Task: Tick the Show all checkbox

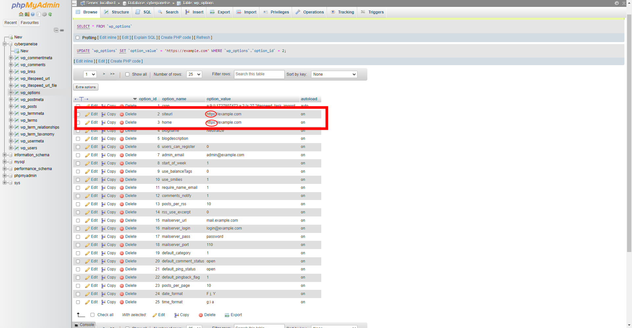Action: (127, 74)
